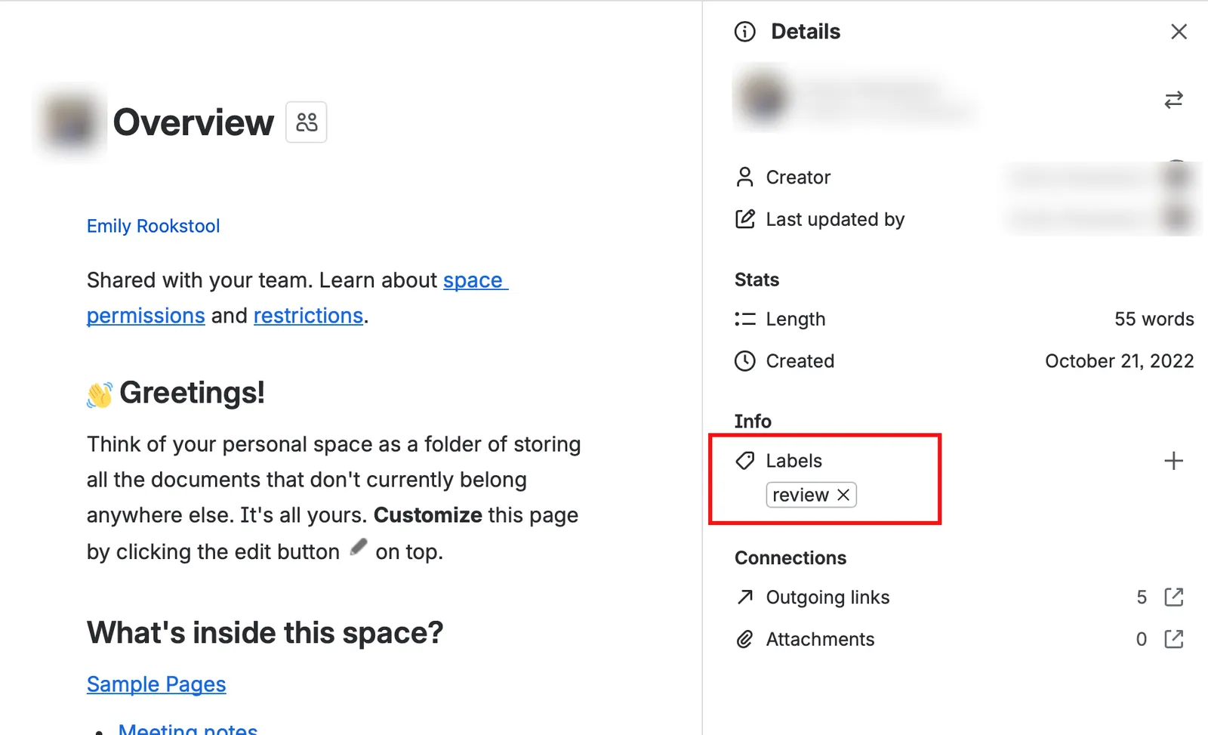Image resolution: width=1208 pixels, height=735 pixels.
Task: Click the Last updated by edit icon
Action: (745, 219)
